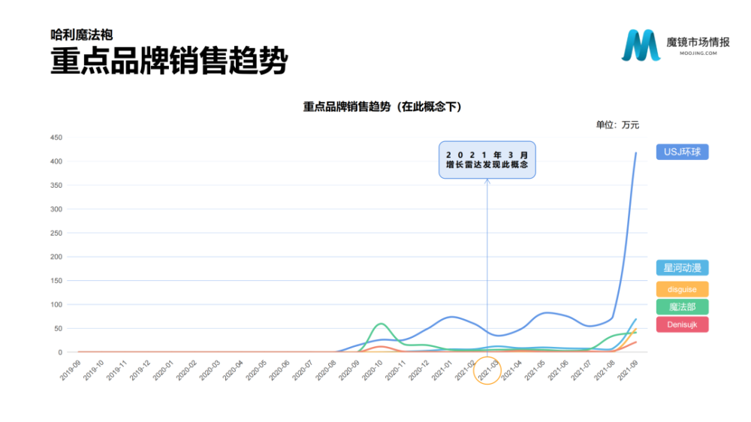The height and width of the screenshot is (422, 751).
Task: Click the disguise legend label
Action: 682,289
